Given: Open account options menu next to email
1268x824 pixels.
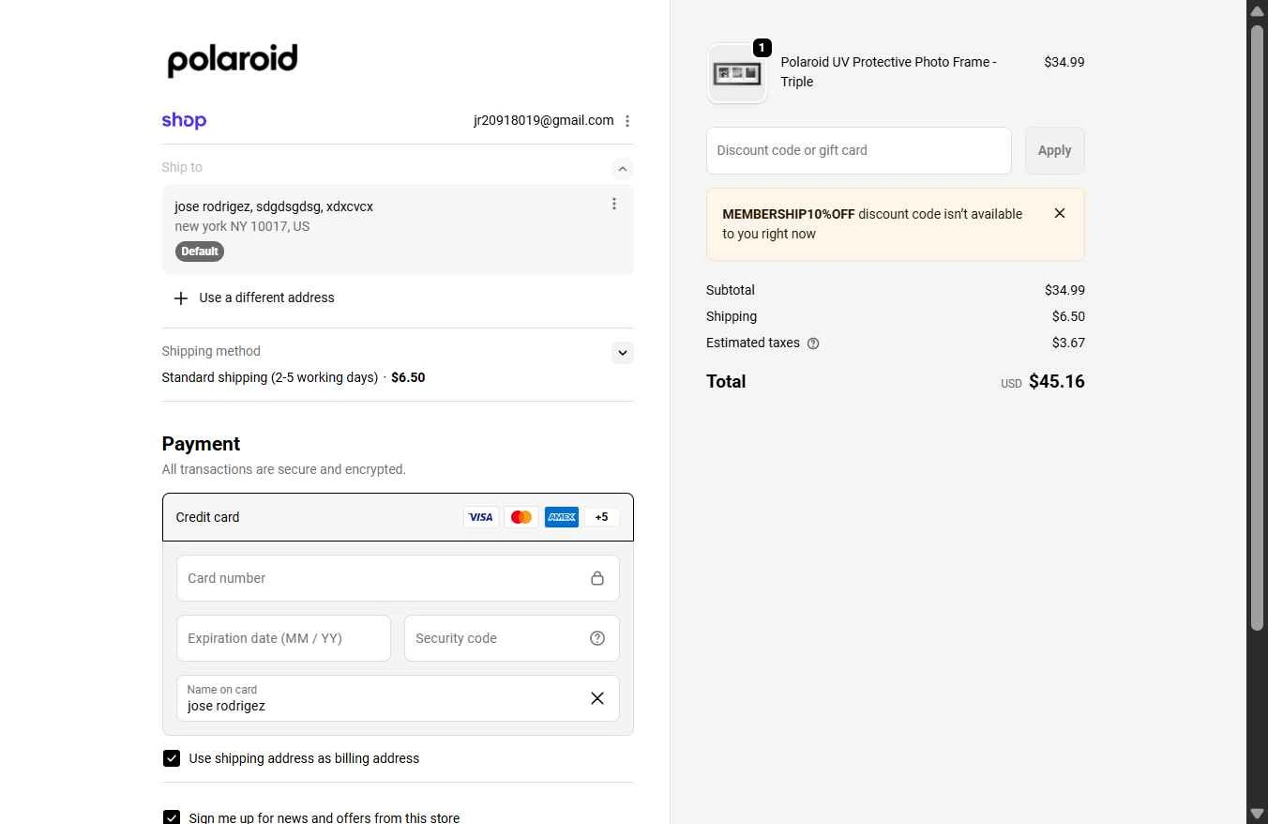Looking at the screenshot, I should [627, 120].
